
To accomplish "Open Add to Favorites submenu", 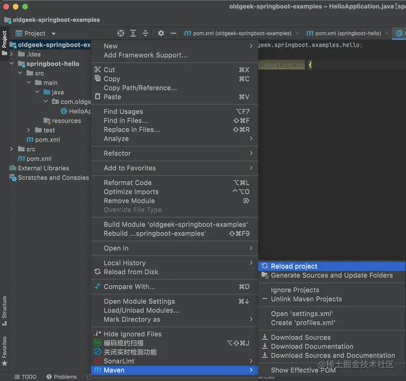I will click(x=174, y=168).
